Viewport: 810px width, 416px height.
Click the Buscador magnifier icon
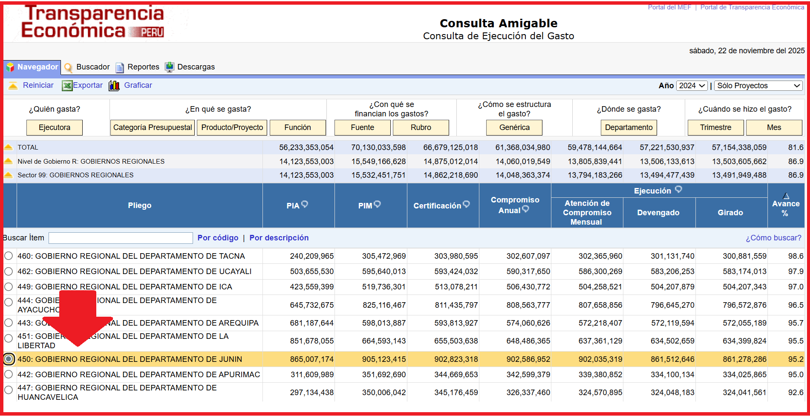coord(68,67)
